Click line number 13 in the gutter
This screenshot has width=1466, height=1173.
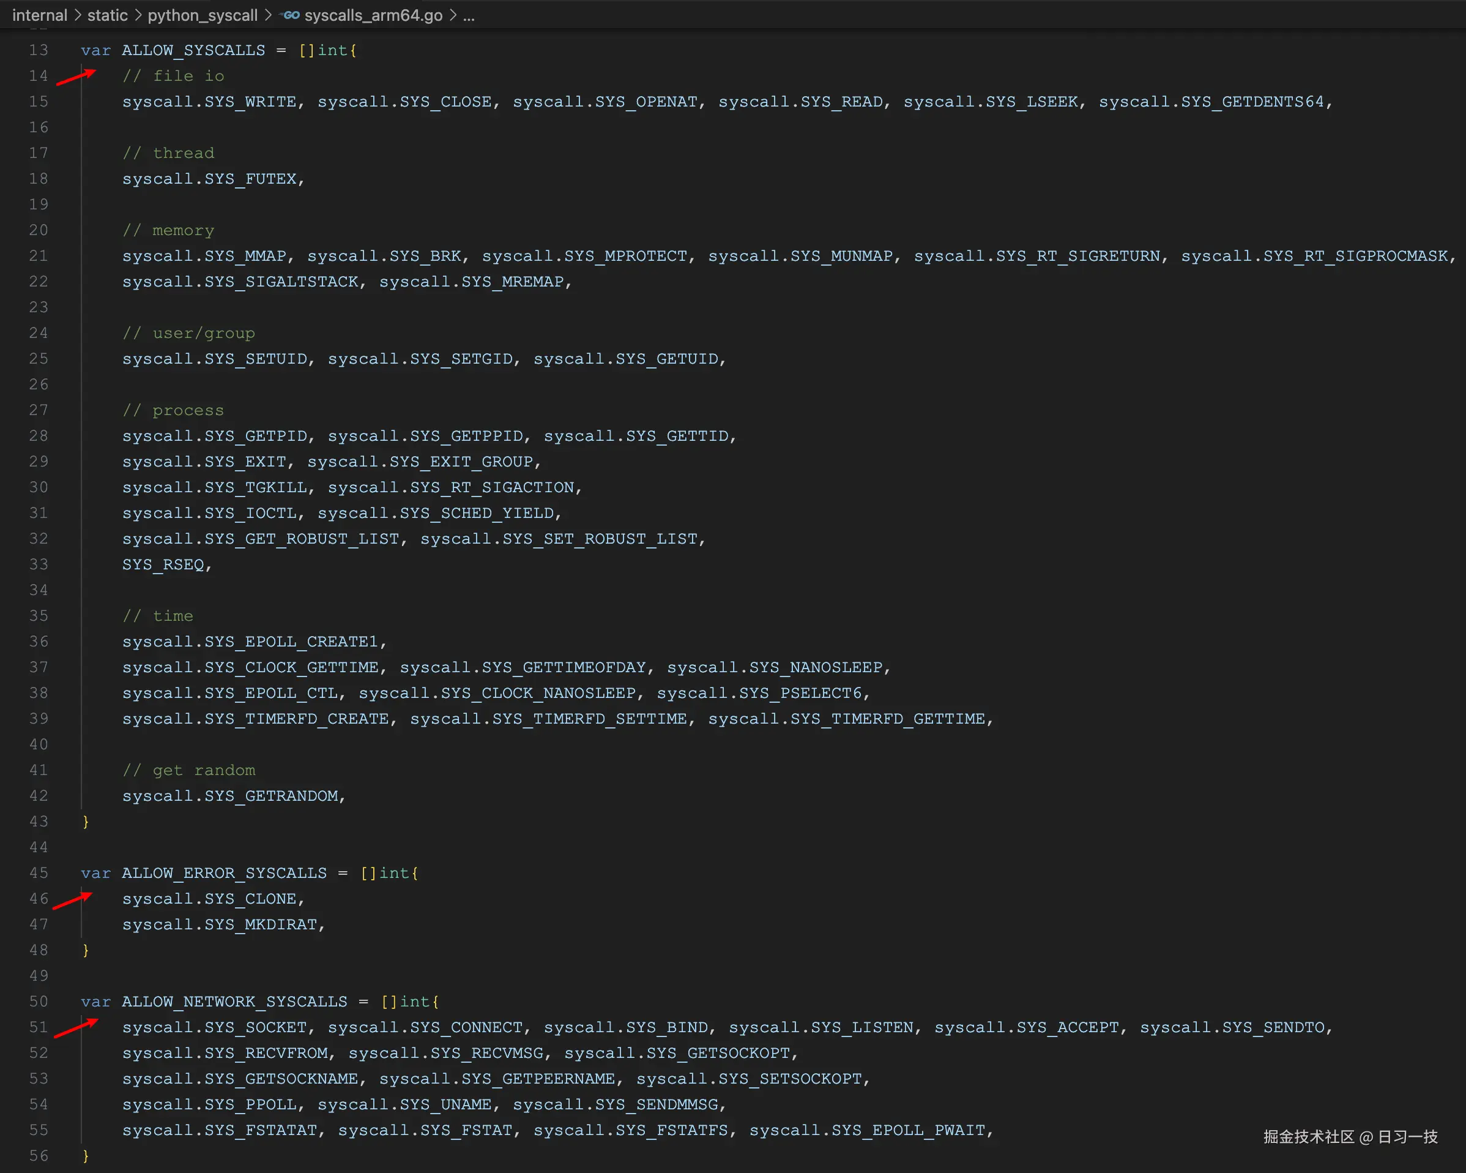pyautogui.click(x=38, y=50)
